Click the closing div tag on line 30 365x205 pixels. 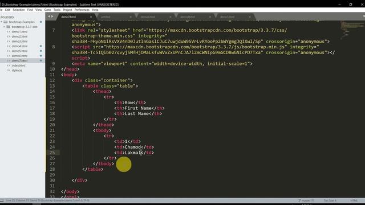click(x=79, y=181)
